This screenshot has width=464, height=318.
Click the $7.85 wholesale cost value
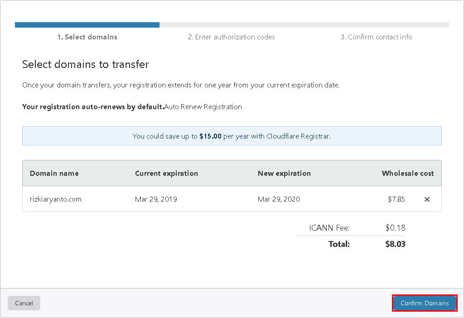(396, 199)
